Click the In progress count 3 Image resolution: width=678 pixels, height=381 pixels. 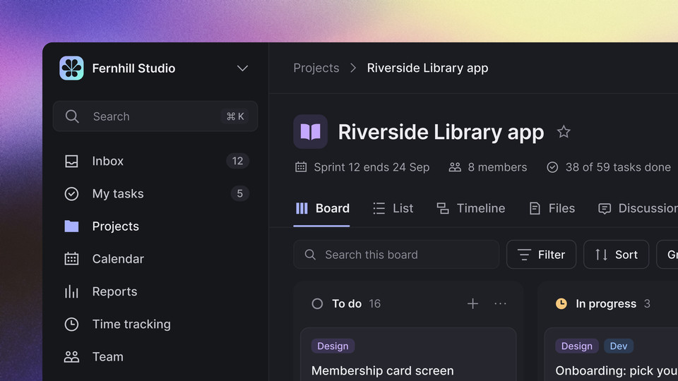pos(647,304)
